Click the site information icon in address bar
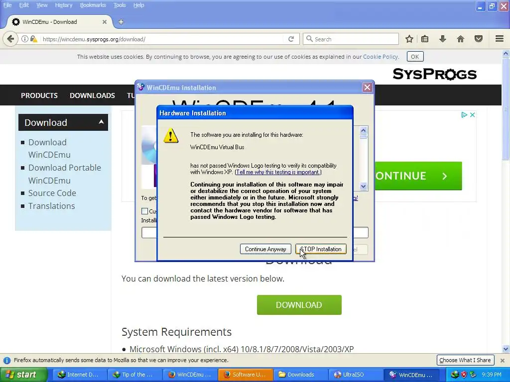 (x=25, y=39)
